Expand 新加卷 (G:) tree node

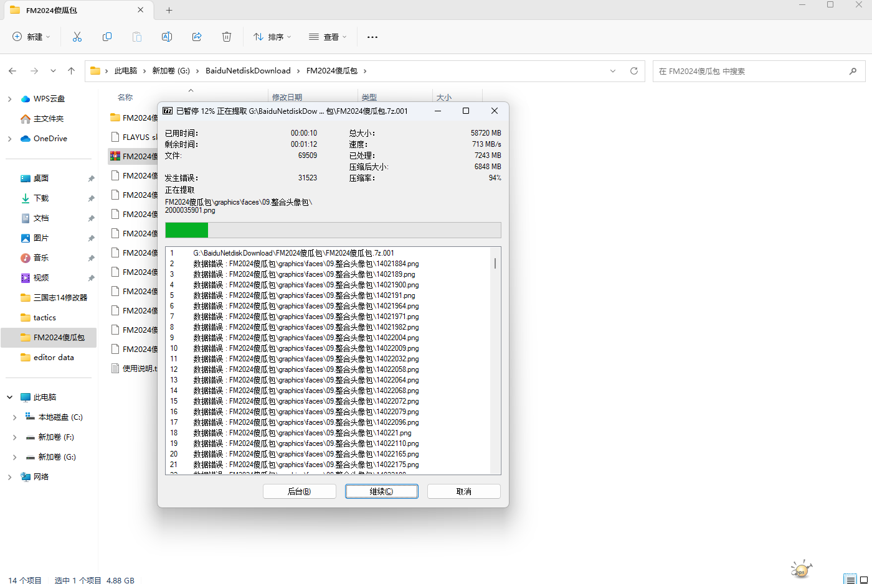(14, 457)
